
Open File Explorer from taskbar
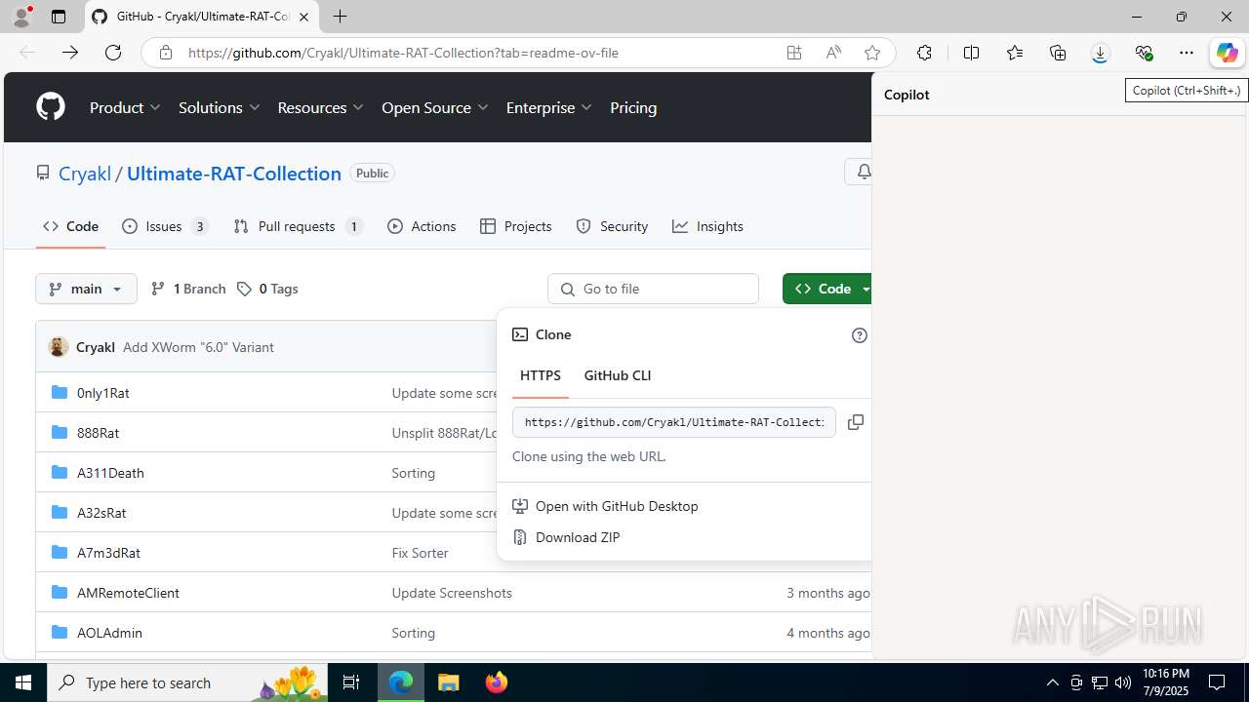coord(448,682)
